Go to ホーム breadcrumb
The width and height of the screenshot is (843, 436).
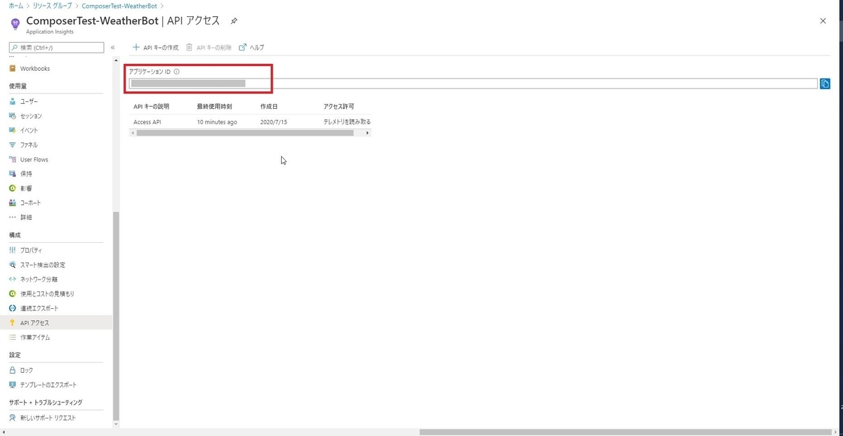(15, 6)
